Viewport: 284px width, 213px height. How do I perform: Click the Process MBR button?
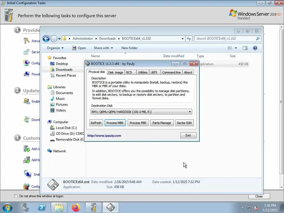115,123
